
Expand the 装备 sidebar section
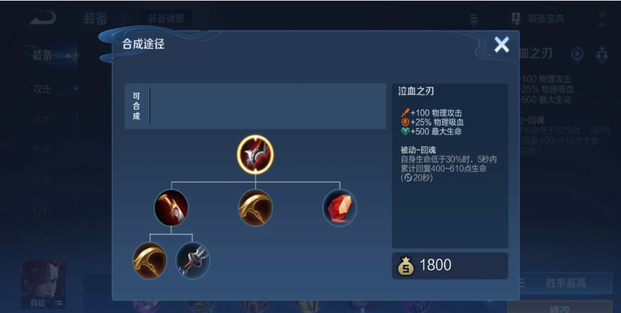click(44, 55)
